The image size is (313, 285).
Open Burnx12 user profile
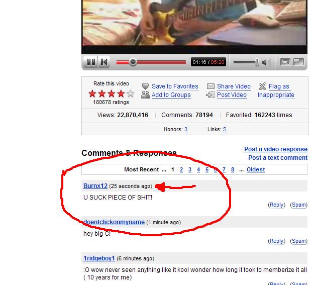click(95, 186)
